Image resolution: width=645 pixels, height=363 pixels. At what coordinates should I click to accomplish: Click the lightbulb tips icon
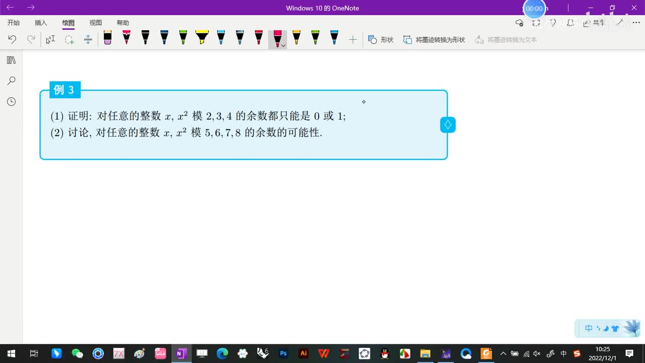pos(553,23)
